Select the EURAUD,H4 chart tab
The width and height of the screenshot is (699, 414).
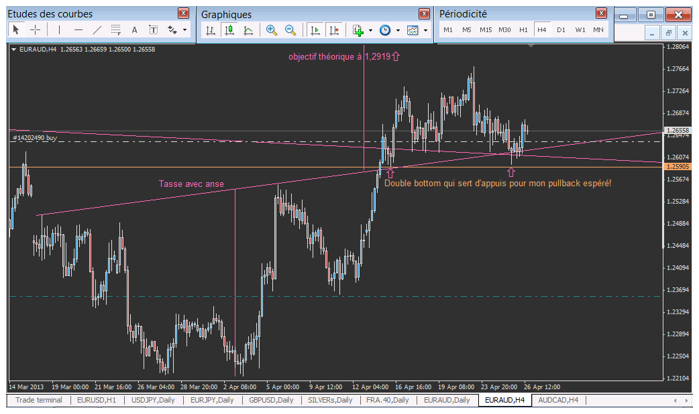click(504, 400)
